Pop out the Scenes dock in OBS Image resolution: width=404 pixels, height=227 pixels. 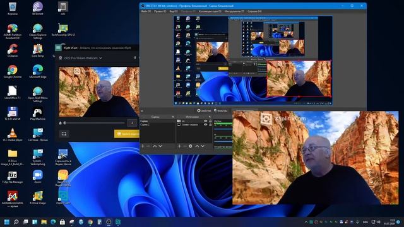coord(173,117)
